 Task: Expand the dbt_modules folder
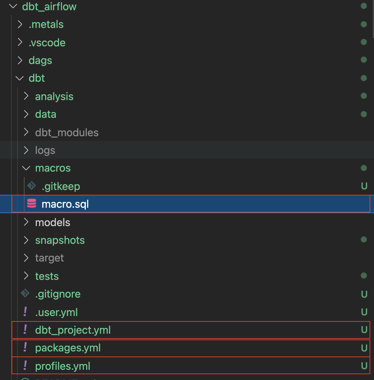coord(26,132)
